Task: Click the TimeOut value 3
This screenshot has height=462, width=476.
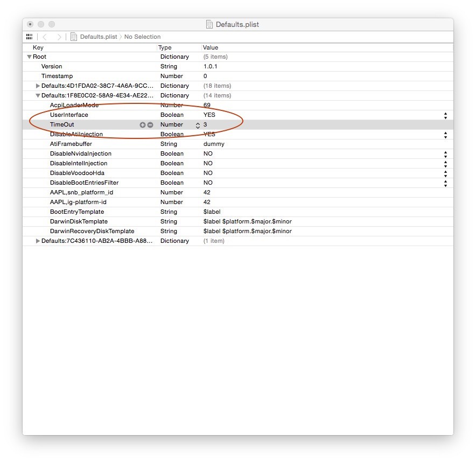Action: 205,125
